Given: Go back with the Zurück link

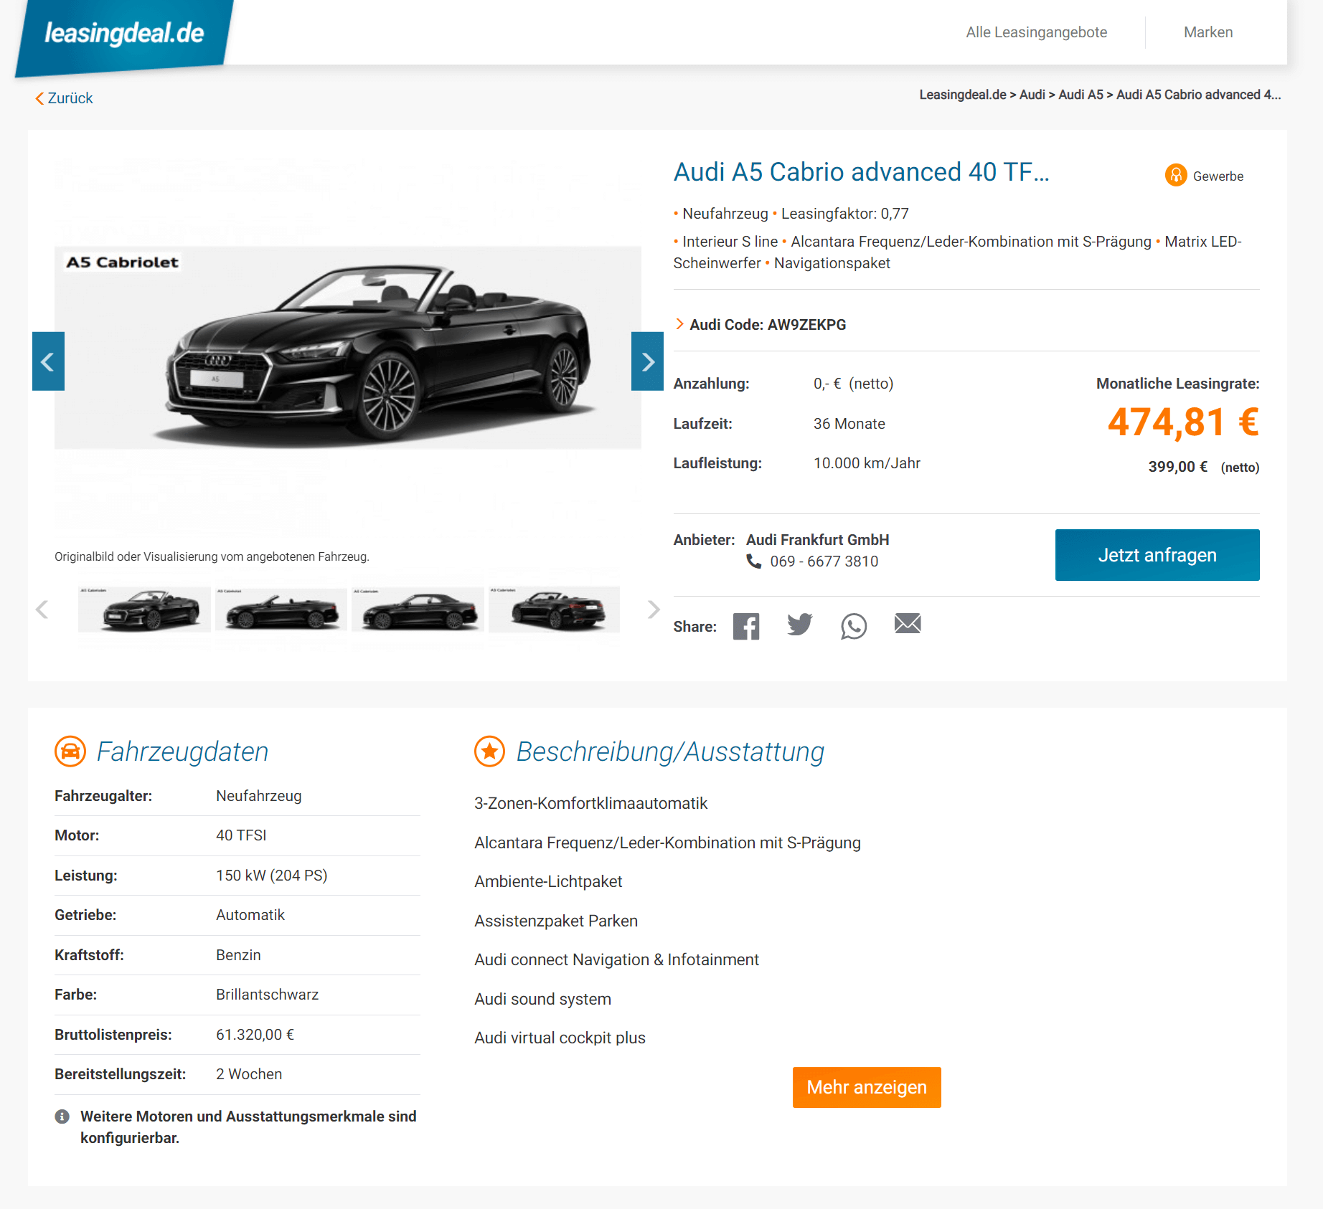Looking at the screenshot, I should tap(65, 98).
